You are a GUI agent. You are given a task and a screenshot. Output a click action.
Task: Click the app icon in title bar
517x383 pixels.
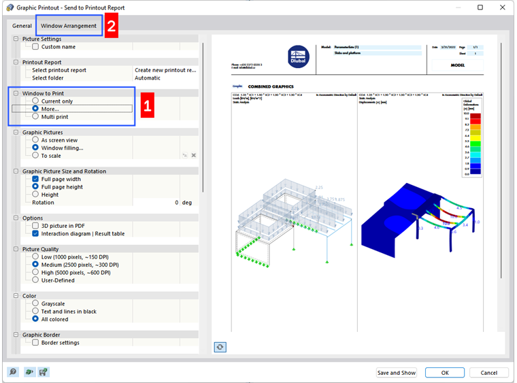[x=10, y=7]
